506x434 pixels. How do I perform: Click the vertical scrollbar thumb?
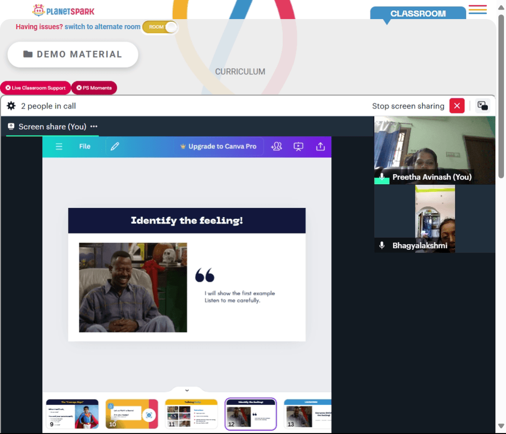pos(501,96)
